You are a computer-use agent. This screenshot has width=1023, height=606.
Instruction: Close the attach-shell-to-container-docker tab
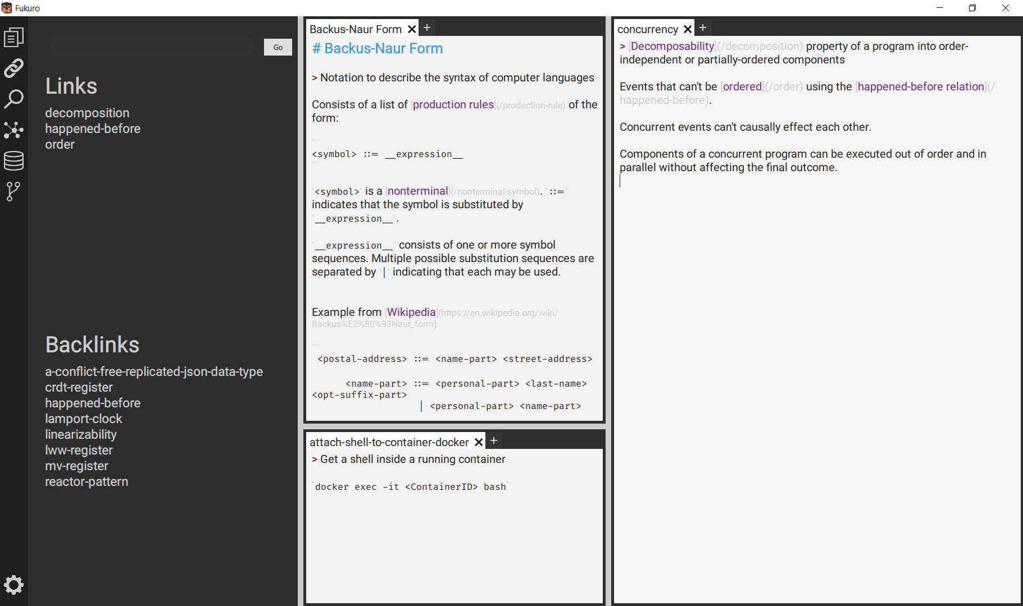(479, 442)
